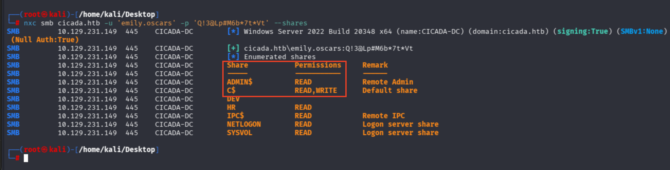Click the HR share entry
670x170 pixels.
pos(231,107)
